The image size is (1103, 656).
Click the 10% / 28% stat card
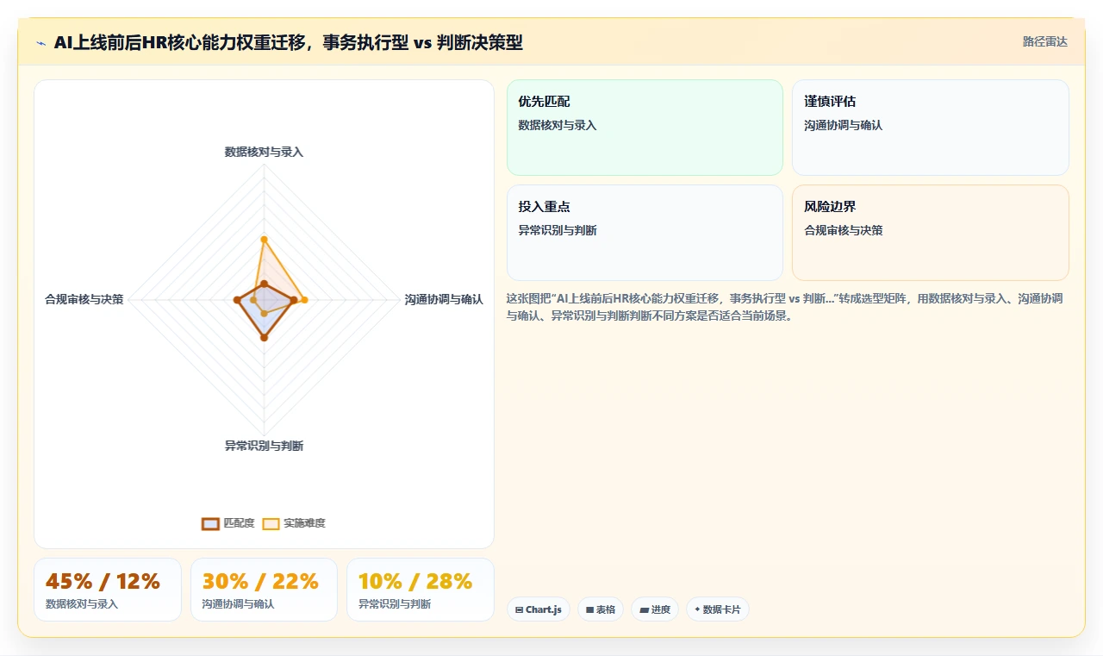pyautogui.click(x=421, y=590)
